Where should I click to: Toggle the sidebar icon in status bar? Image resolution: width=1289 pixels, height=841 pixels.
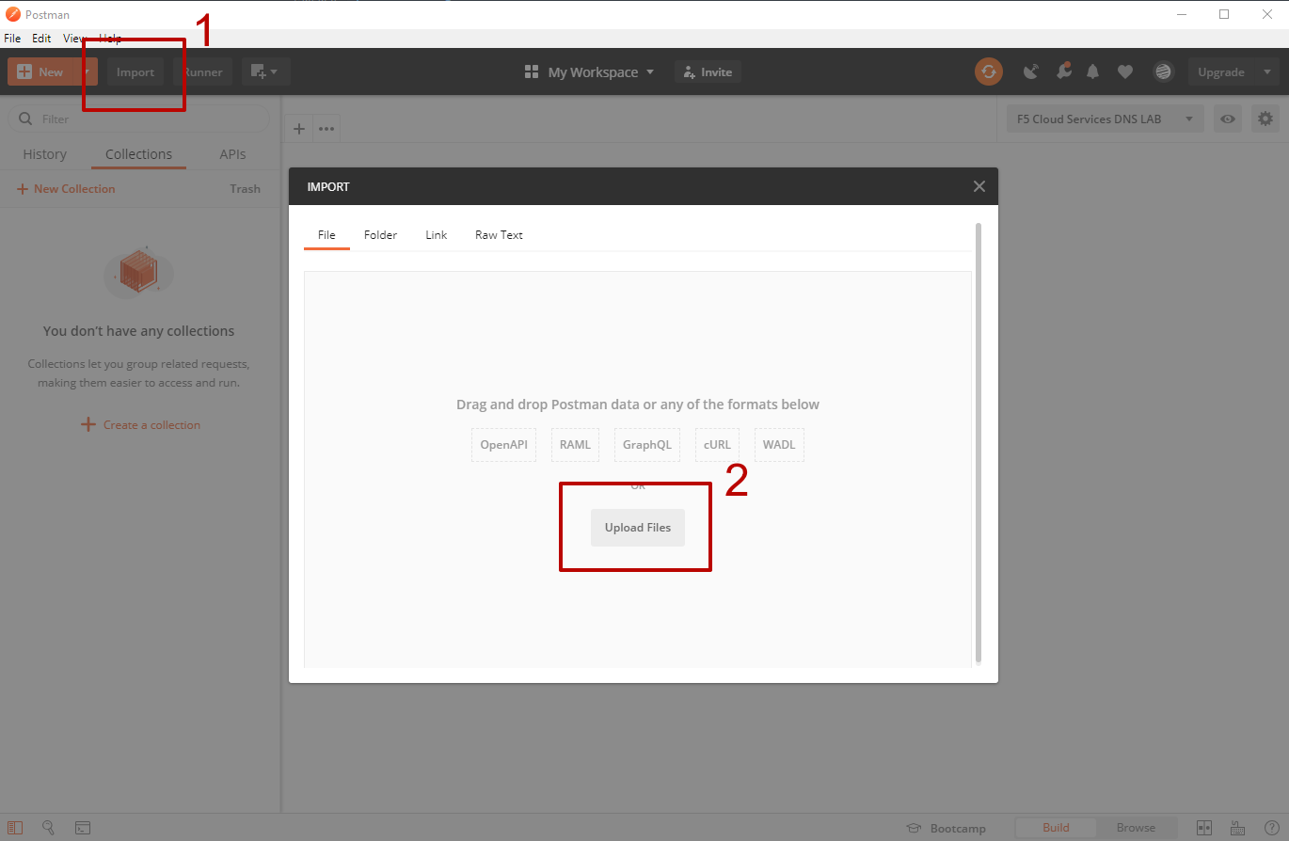(15, 828)
